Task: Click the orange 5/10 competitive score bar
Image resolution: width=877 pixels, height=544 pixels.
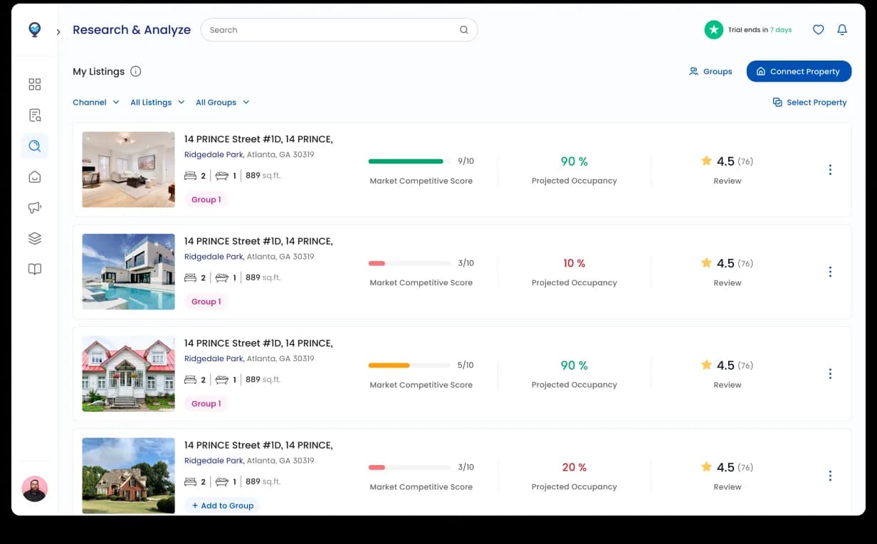Action: pos(409,366)
